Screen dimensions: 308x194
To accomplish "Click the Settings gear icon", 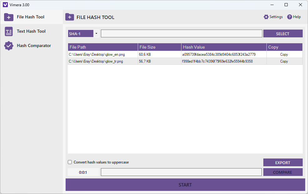I will tap(266, 17).
